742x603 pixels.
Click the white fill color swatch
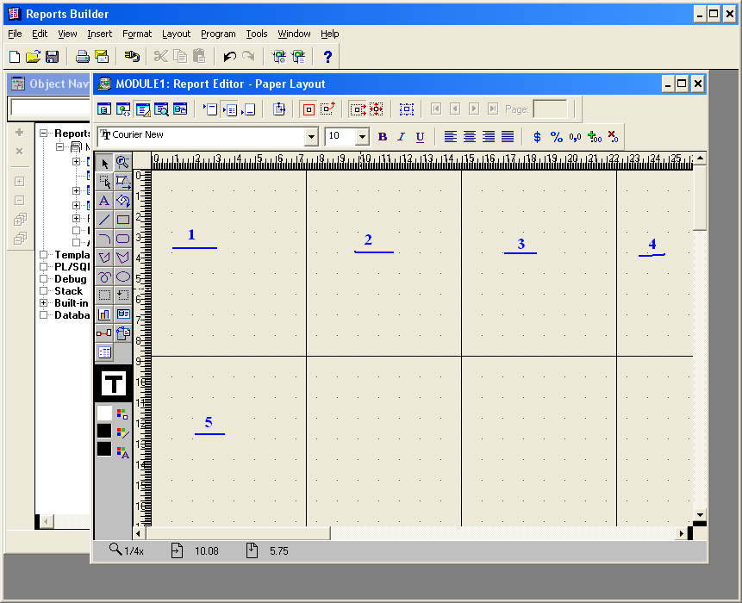[x=104, y=413]
